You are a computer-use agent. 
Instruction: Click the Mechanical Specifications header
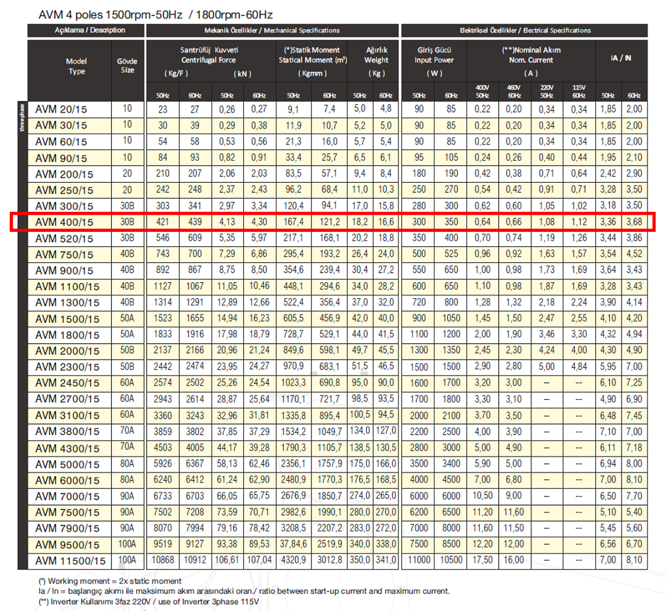point(272,30)
